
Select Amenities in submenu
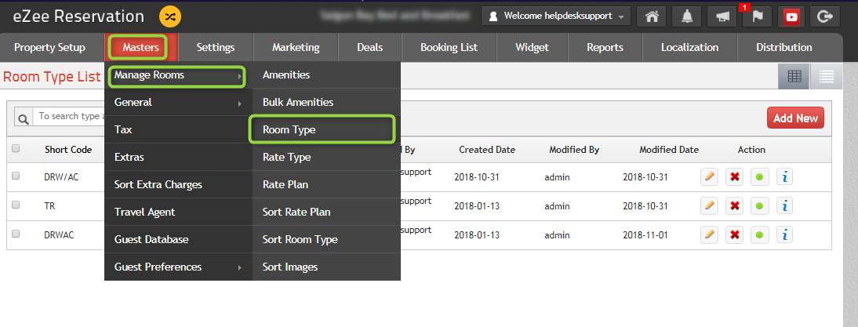327,75
